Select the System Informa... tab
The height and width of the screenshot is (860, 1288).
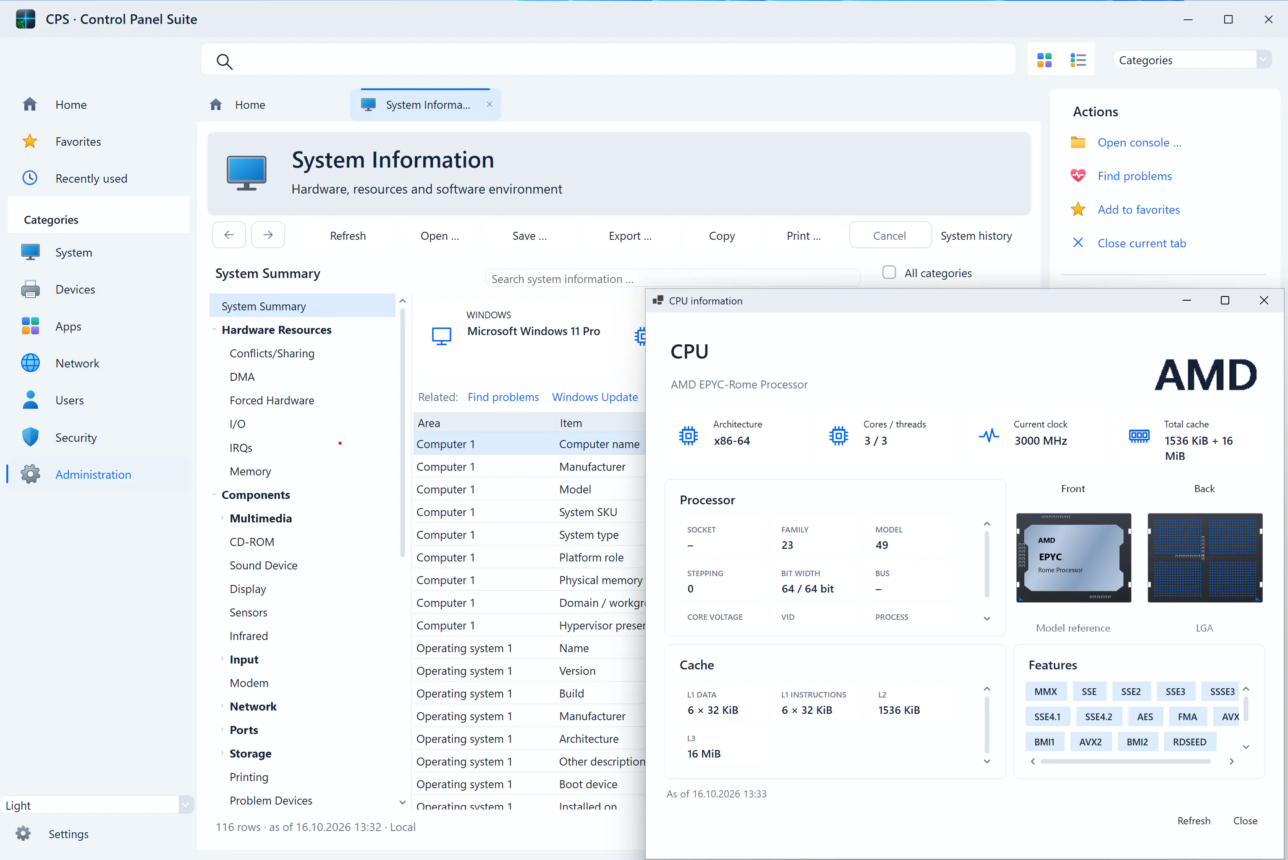426,104
